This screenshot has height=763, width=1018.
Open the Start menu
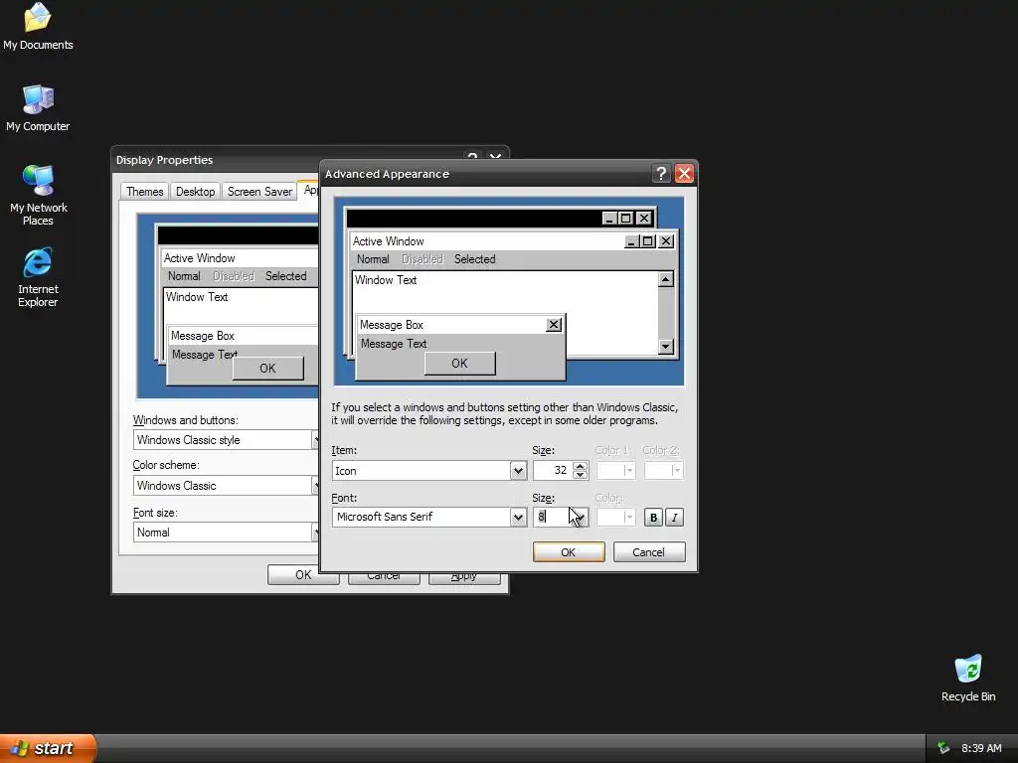pyautogui.click(x=48, y=748)
